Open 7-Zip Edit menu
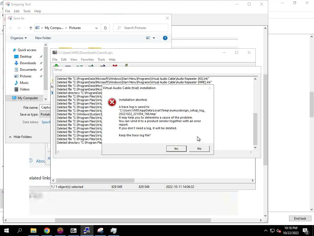 tap(64, 59)
